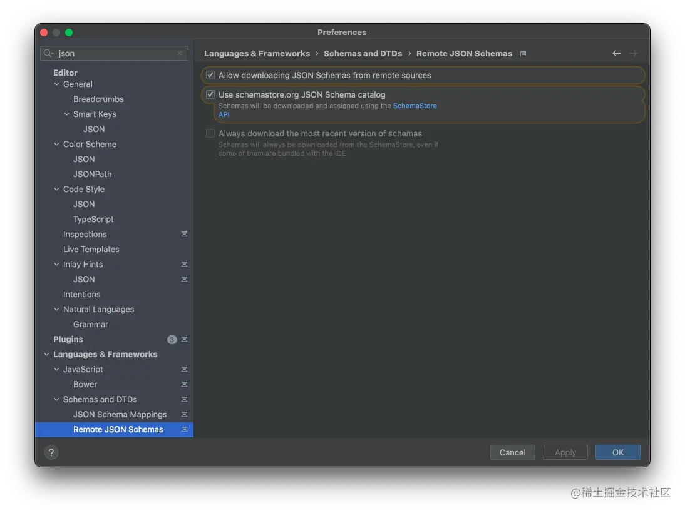
Task: Click the forward navigation arrow
Action: [x=633, y=54]
